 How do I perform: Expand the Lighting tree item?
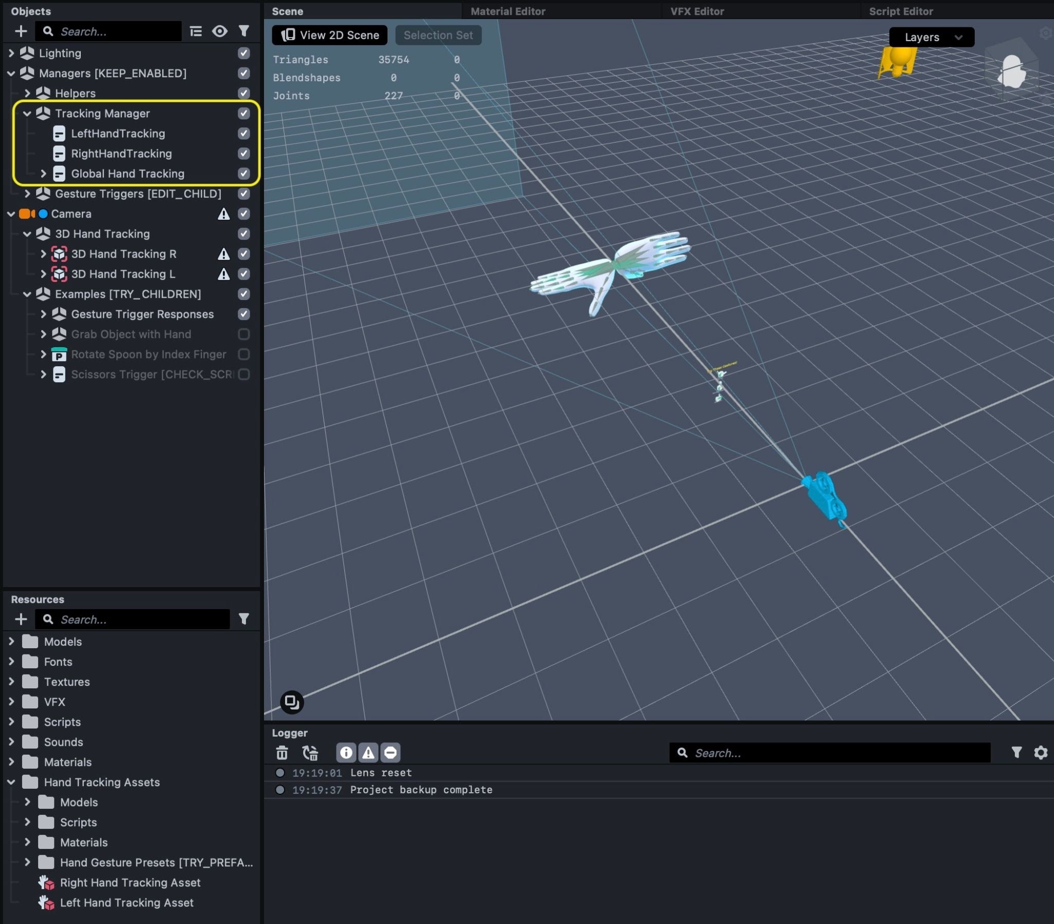point(11,53)
